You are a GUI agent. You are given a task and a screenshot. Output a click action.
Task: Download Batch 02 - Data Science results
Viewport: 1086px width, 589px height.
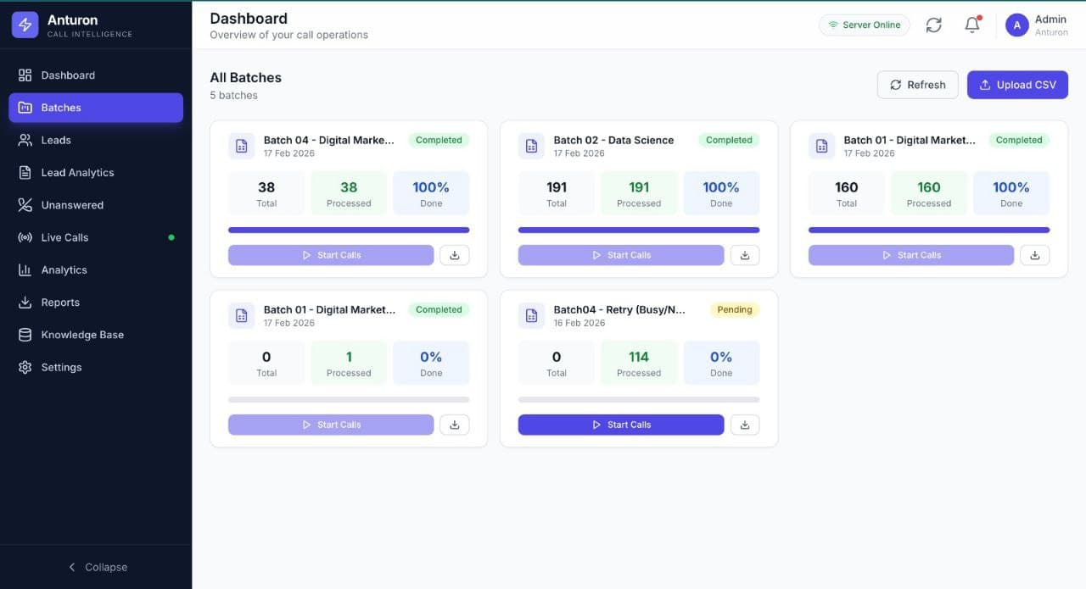pos(744,255)
